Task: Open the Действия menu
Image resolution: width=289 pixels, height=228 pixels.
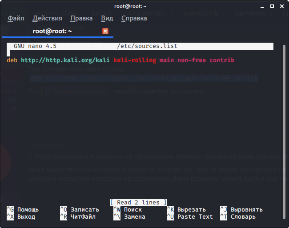Action: (x=47, y=18)
